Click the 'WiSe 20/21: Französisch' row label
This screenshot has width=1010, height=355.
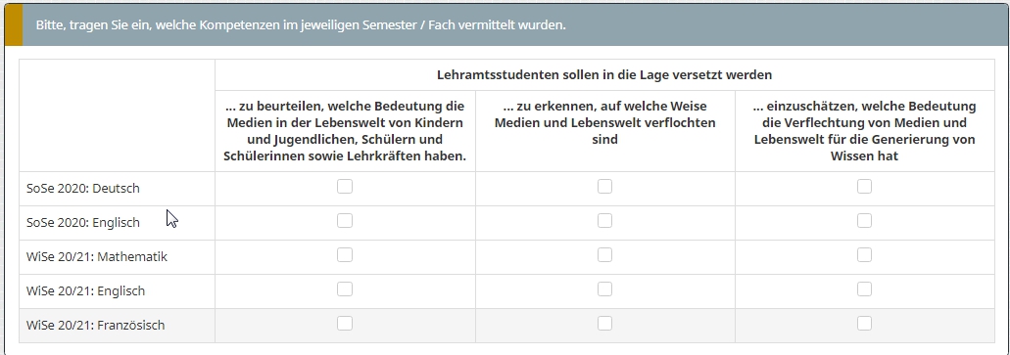pos(95,326)
